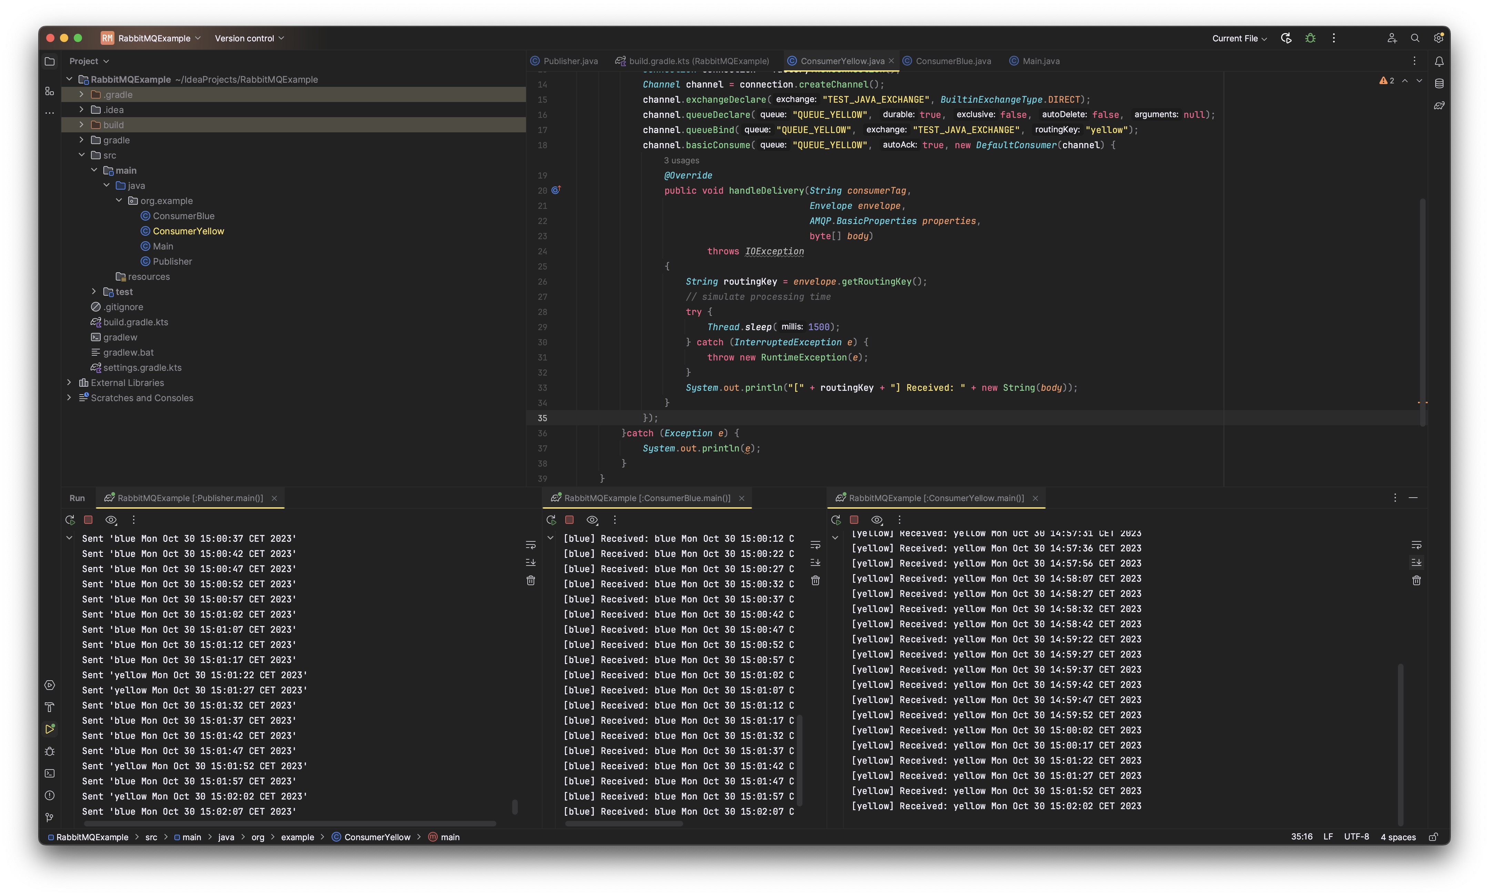Open the Problems tool window
Image resolution: width=1489 pixels, height=896 pixels.
[x=50, y=796]
